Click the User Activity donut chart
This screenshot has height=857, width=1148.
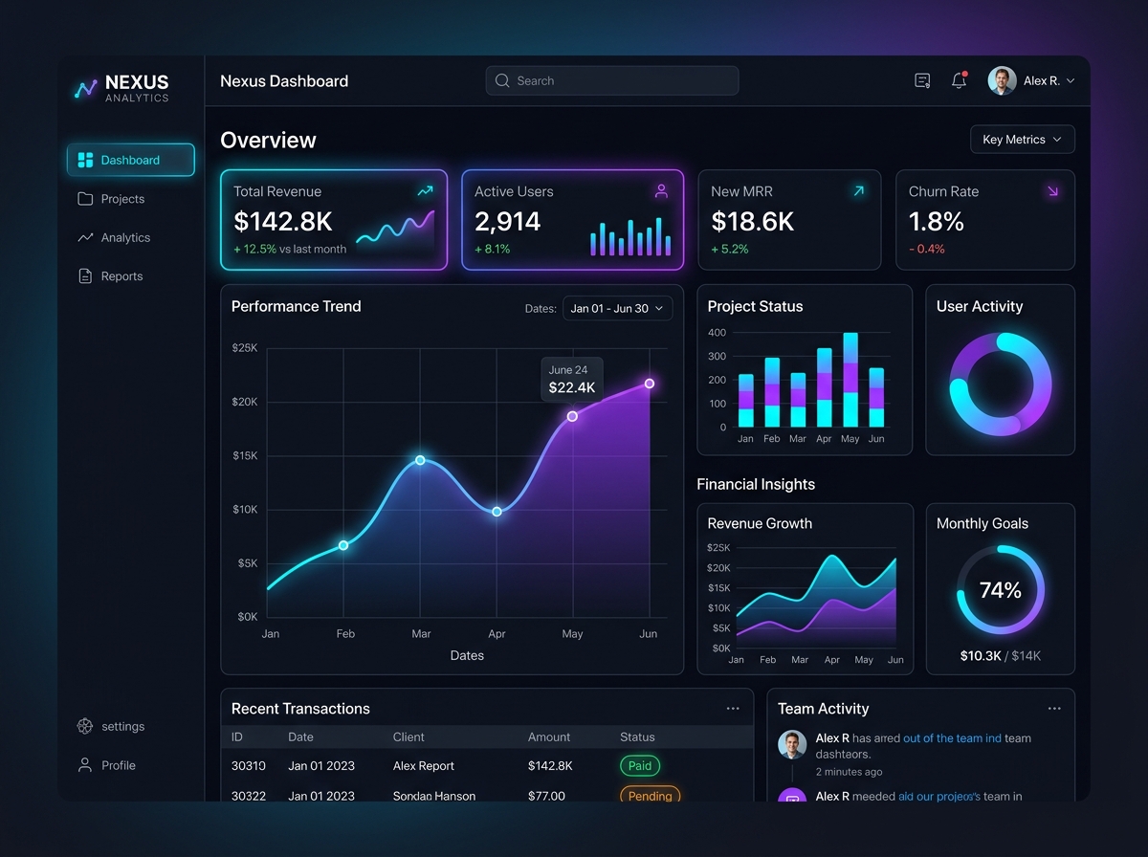pos(1001,385)
